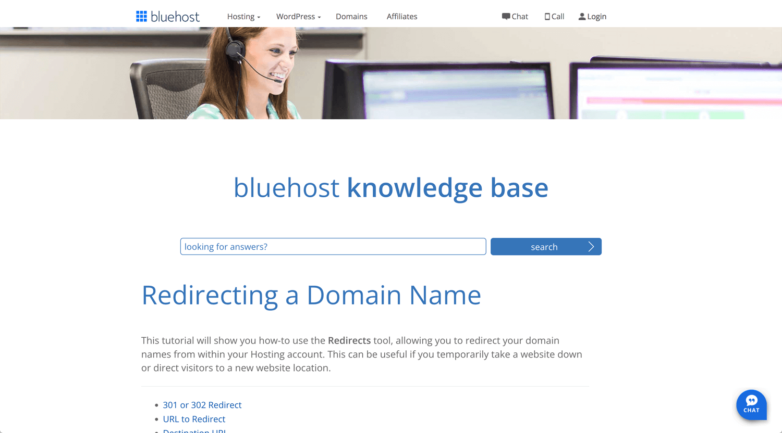Open the floating CHAT bubble button
Viewport: 782px width, 433px height.
click(x=751, y=405)
